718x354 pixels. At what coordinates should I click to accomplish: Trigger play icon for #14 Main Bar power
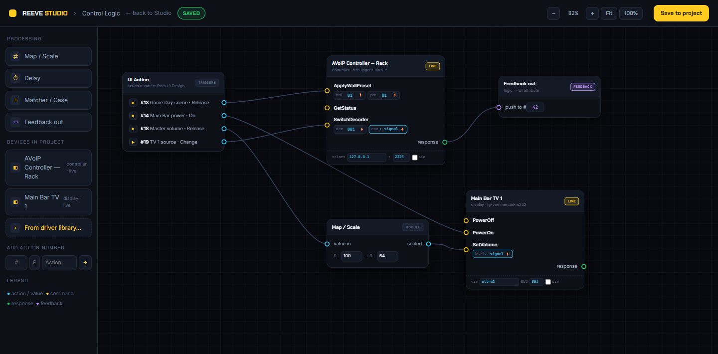click(x=133, y=116)
